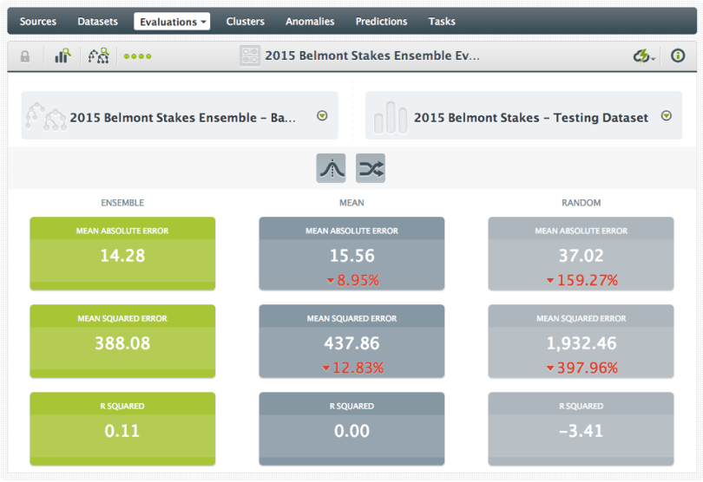The height and width of the screenshot is (482, 703).
Task: Switch to the Datasets tab
Action: [x=97, y=22]
